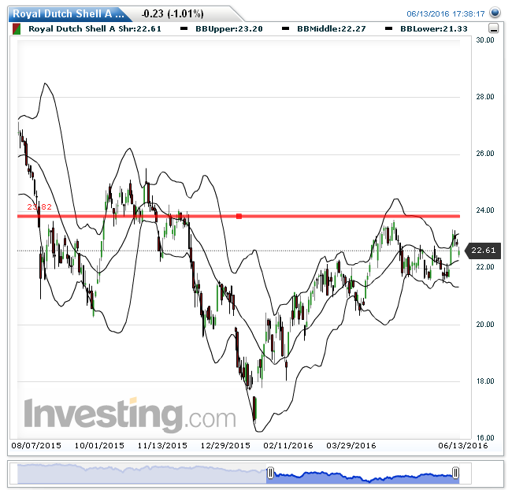Viewport: 512px width, 494px height.
Task: Click the 26.00 price axis label
Action: point(485,154)
